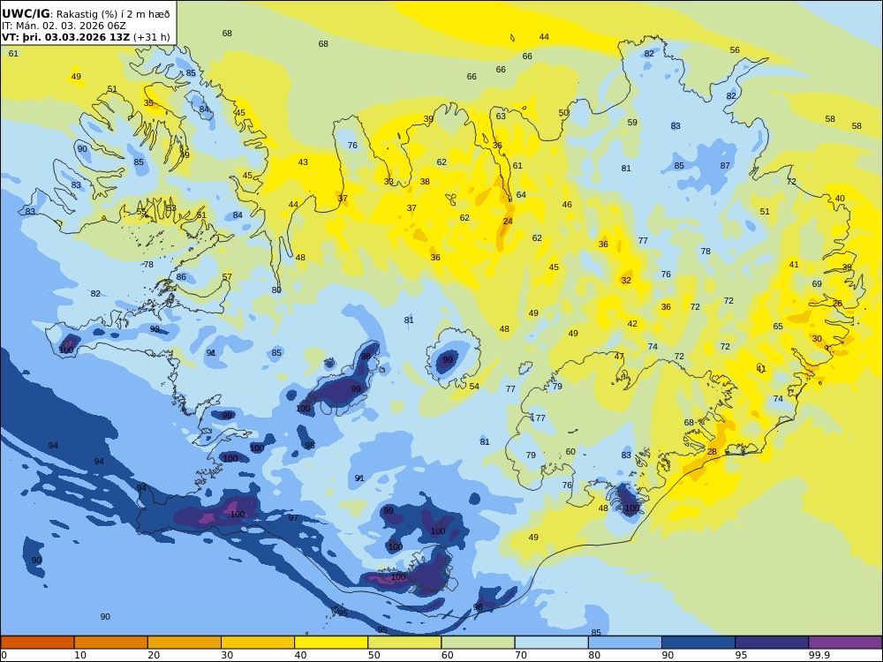Viewport: 883px width, 662px height.
Task: Click the 'IT: Mán. 02. 03. 2026 06Z' line
Action: pyautogui.click(x=64, y=26)
